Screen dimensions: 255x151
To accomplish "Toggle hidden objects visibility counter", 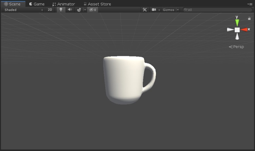I will (x=93, y=10).
